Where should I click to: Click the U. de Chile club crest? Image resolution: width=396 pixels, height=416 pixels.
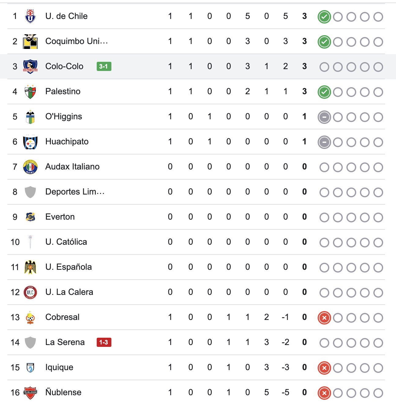[30, 17]
